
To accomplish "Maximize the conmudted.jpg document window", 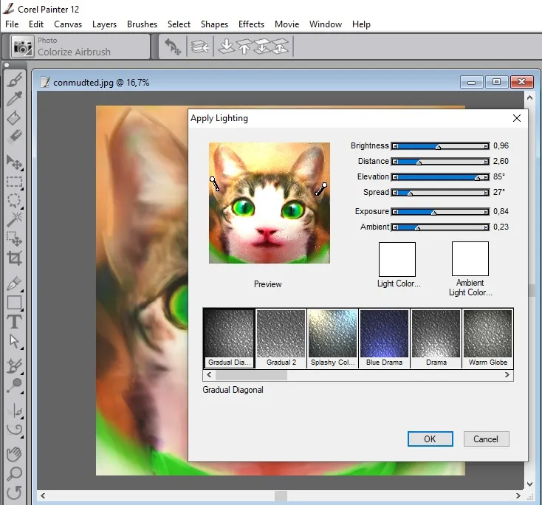I will [x=496, y=82].
